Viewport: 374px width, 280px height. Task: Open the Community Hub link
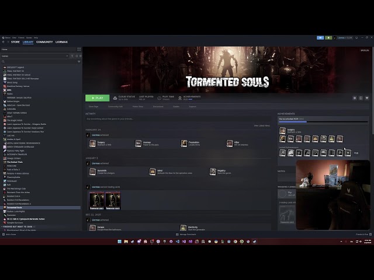point(115,106)
